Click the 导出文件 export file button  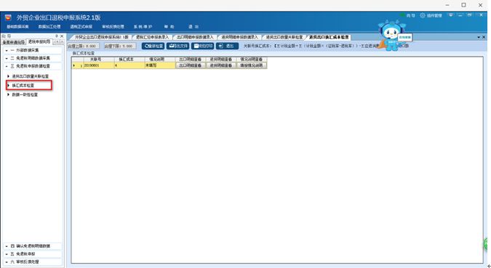click(x=178, y=46)
